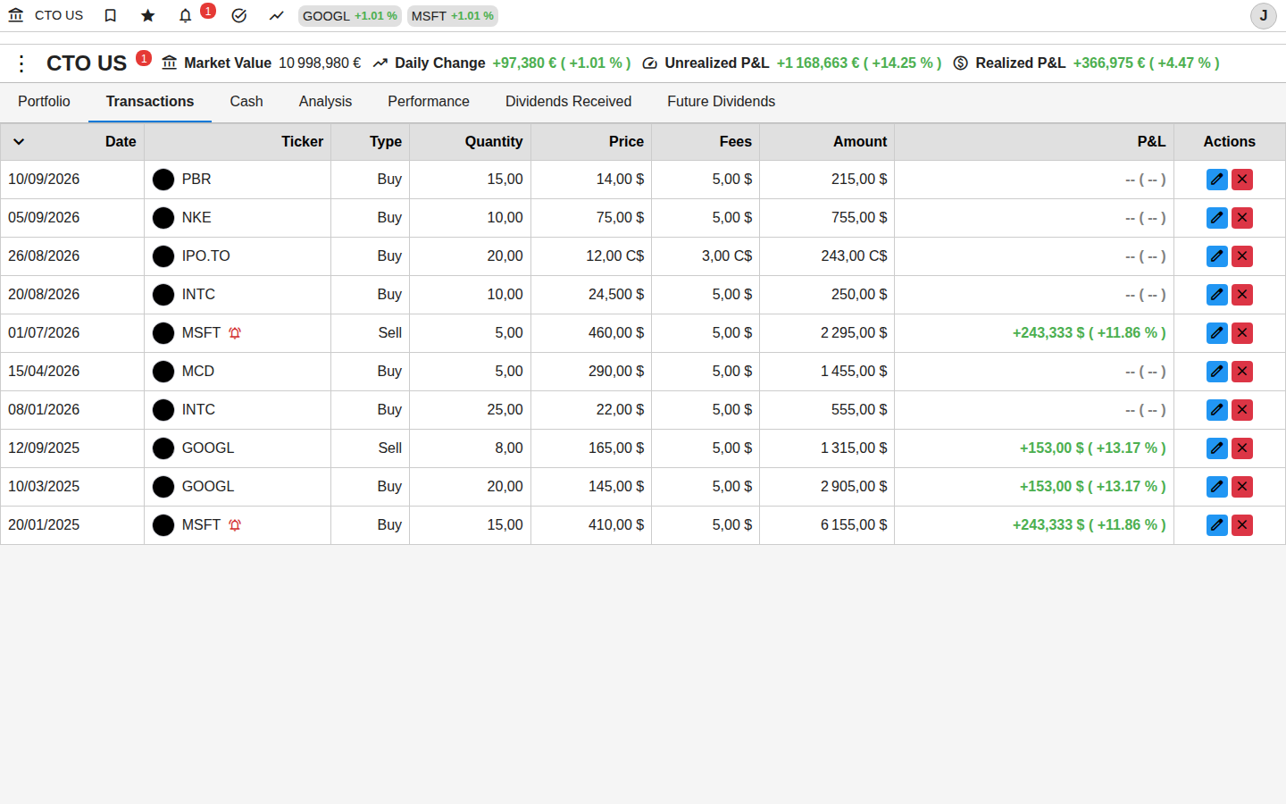Switch to the Portfolio tab

44,102
